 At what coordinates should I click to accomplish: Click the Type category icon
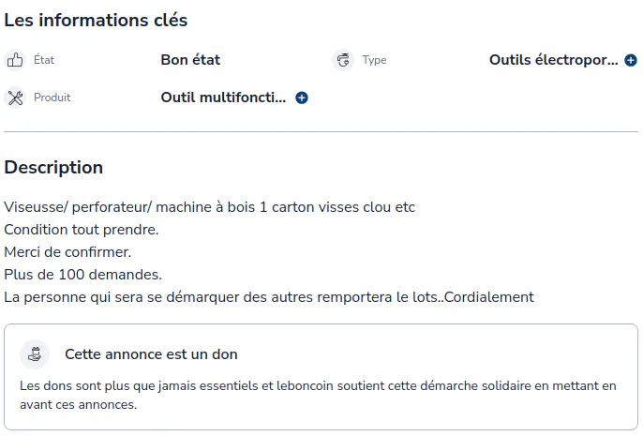(x=343, y=60)
